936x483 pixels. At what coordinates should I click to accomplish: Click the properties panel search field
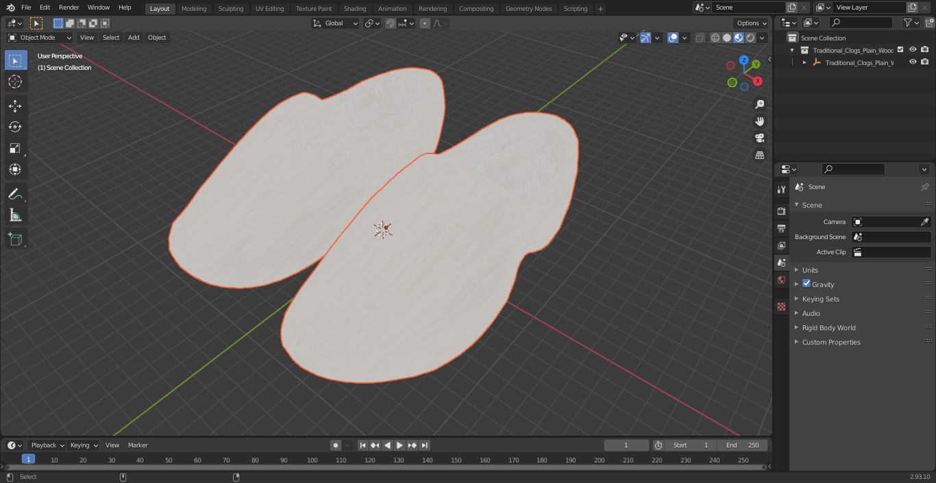tap(853, 169)
